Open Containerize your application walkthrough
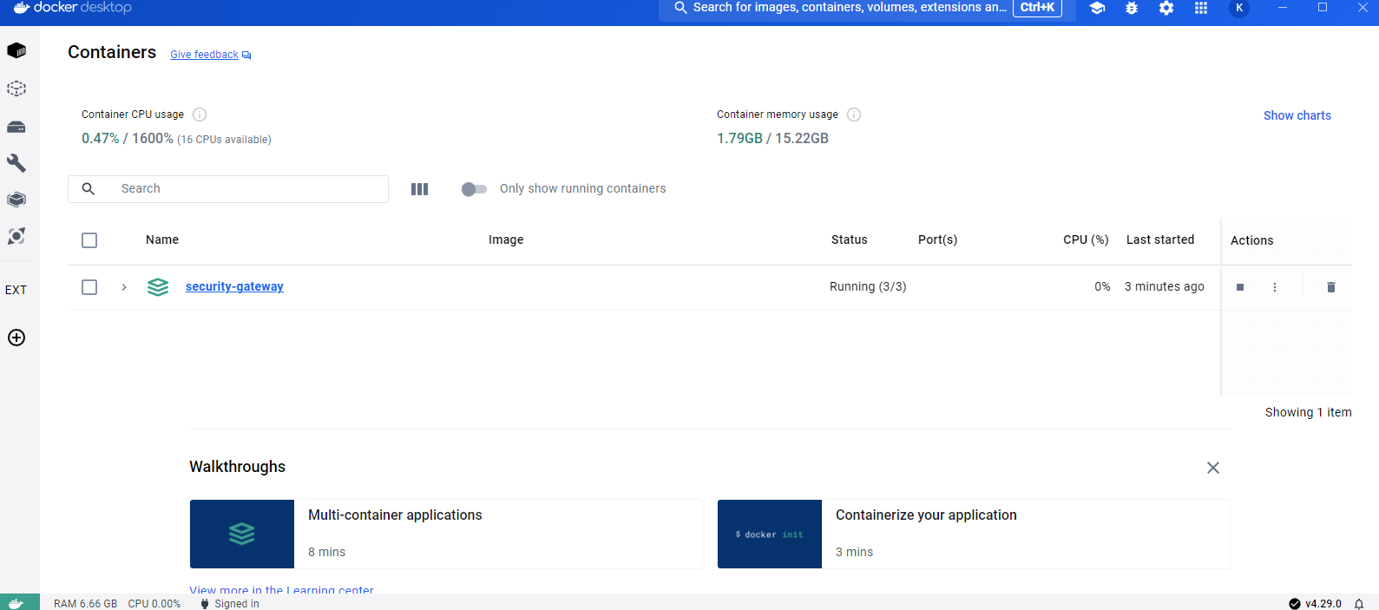Screen dimensions: 1379x610 pos(974,534)
